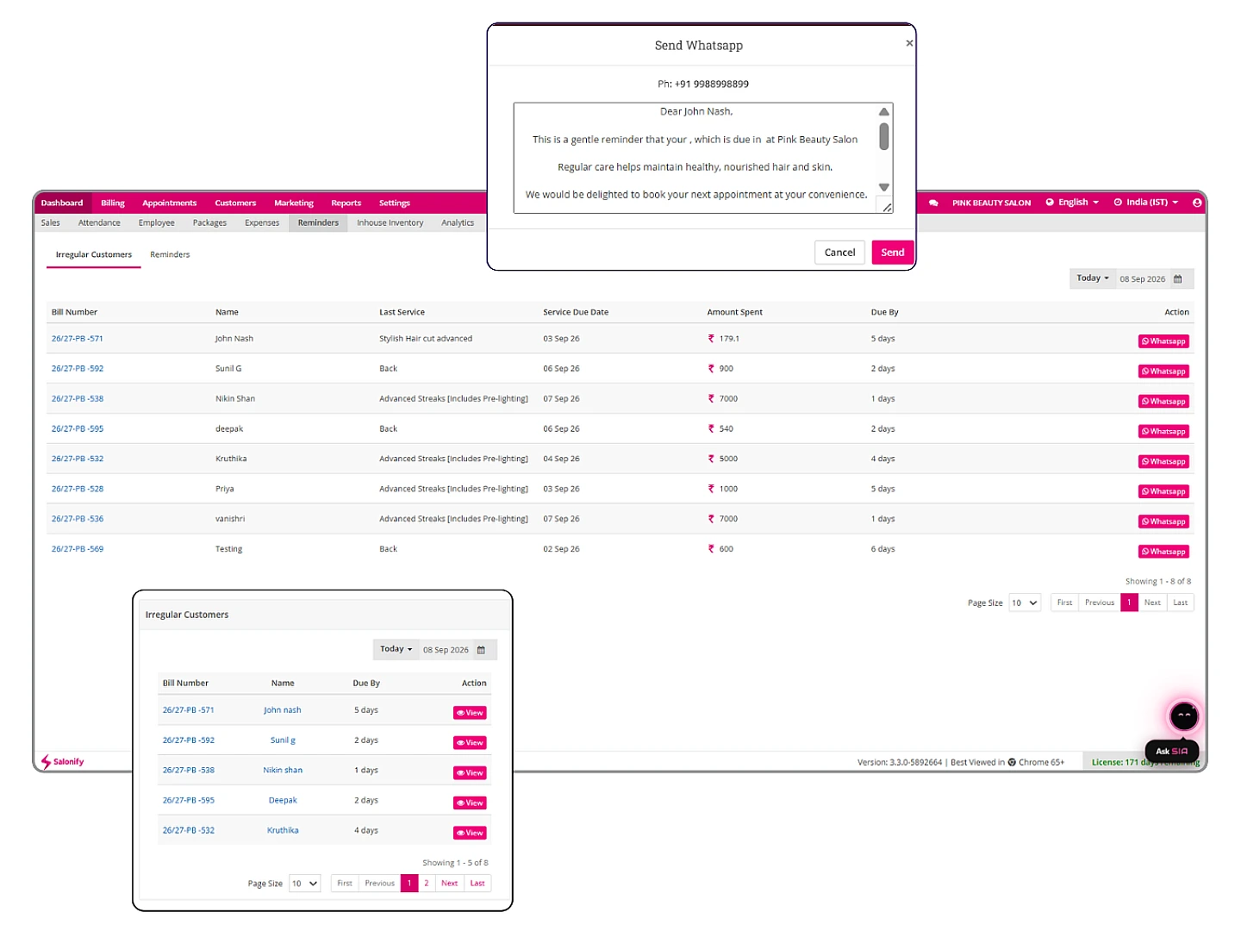Open bill 26/27-PB-592 link
Viewport: 1241px width, 931px height.
(77, 368)
